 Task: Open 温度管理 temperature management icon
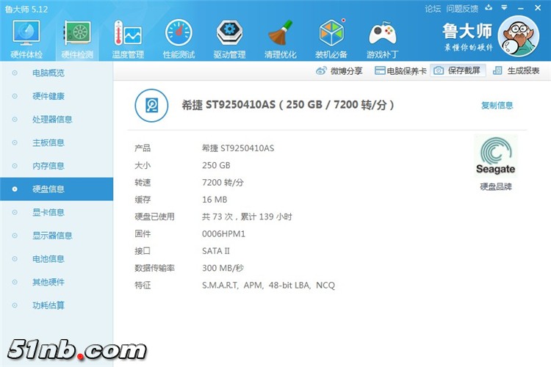point(128,39)
